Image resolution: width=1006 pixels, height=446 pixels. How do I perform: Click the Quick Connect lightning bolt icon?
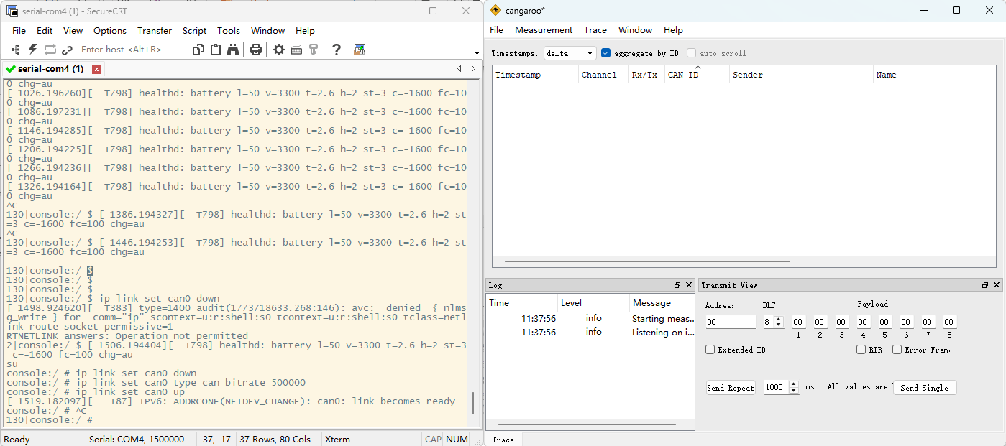pyautogui.click(x=32, y=50)
